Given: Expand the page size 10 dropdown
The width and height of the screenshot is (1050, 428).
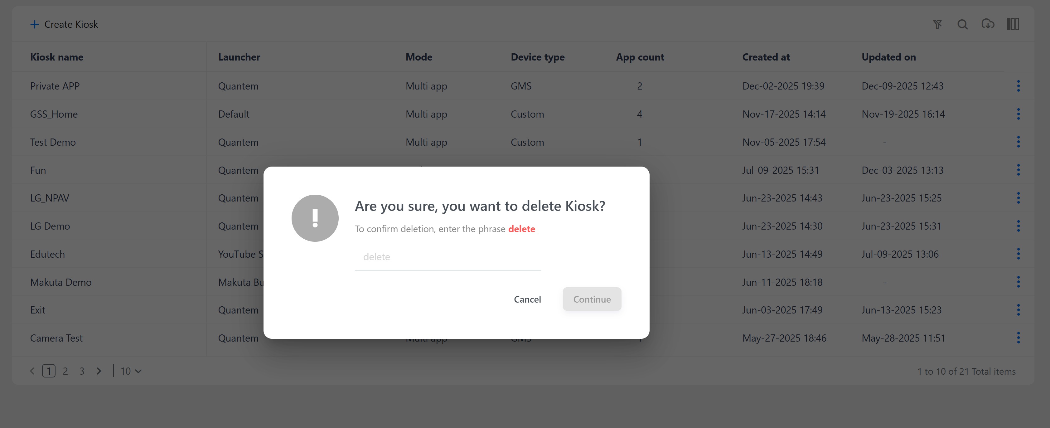Looking at the screenshot, I should click(131, 371).
